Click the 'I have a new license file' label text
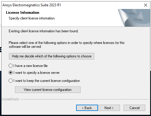Viewport: 151px width, 116px height. (x=30, y=66)
